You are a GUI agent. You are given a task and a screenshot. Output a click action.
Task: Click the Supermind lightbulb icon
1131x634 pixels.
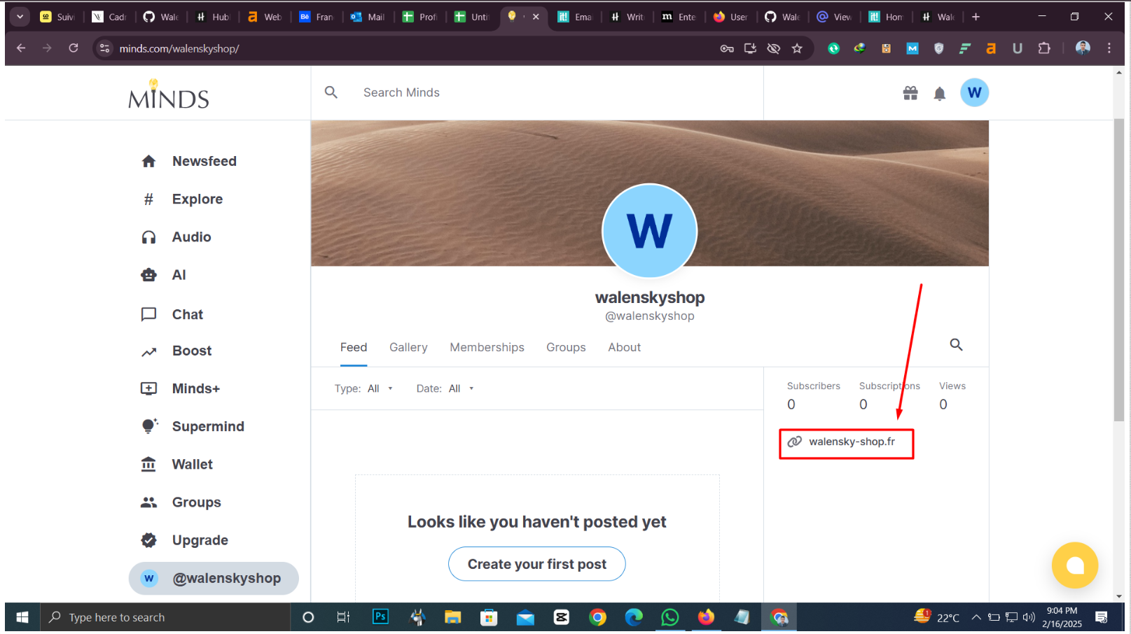pyautogui.click(x=149, y=426)
